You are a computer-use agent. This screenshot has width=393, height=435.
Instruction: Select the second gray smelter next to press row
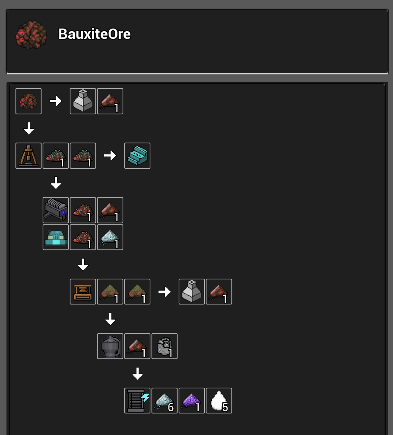191,292
